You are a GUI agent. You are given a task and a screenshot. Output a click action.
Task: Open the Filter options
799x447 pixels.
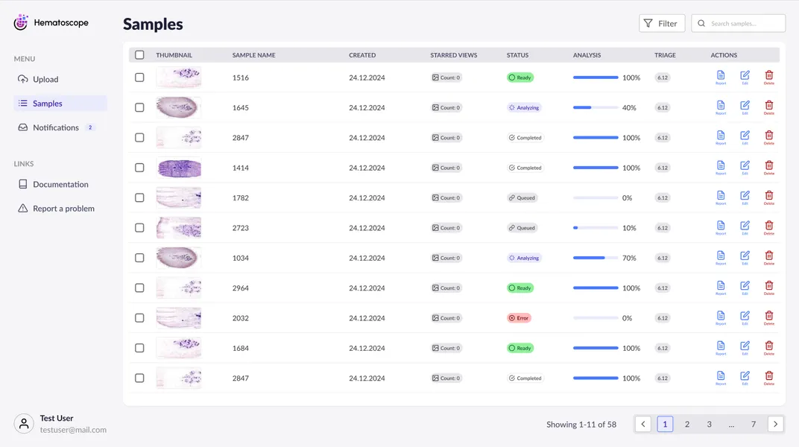coord(661,23)
